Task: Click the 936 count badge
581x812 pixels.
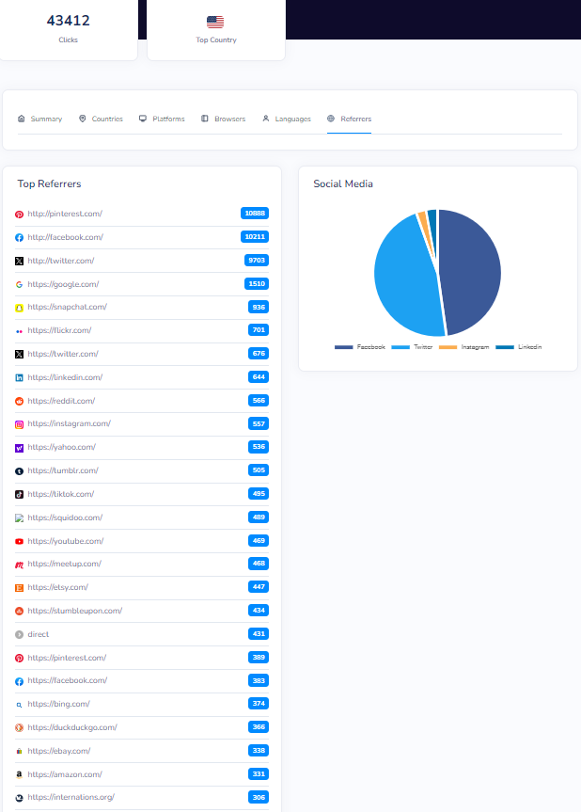Action: [259, 307]
